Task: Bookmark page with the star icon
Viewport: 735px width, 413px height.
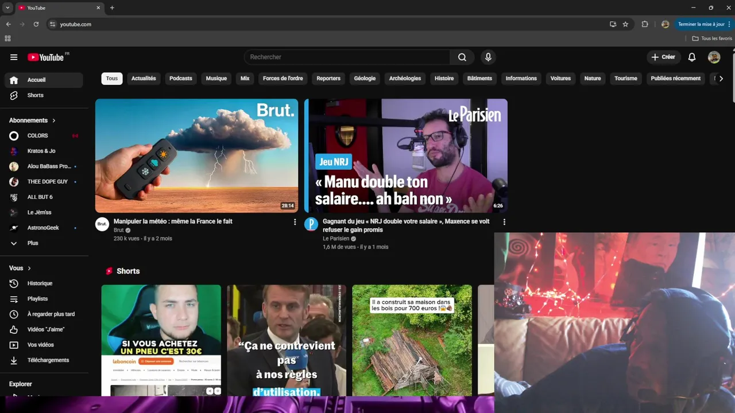Action: (x=625, y=24)
